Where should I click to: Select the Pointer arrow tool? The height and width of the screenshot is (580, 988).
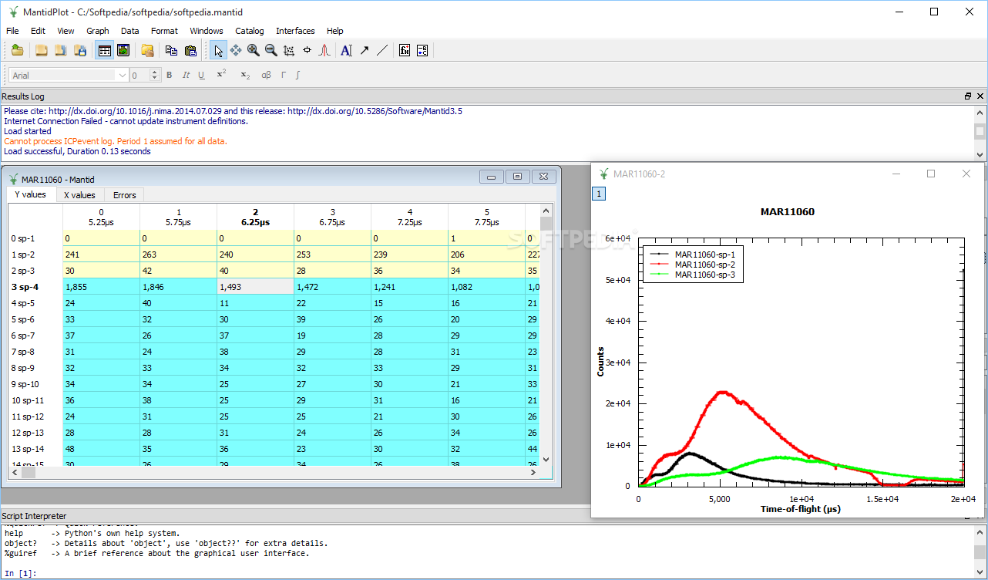pyautogui.click(x=218, y=50)
